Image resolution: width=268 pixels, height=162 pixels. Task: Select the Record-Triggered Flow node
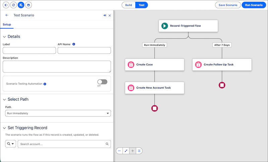[x=188, y=26]
